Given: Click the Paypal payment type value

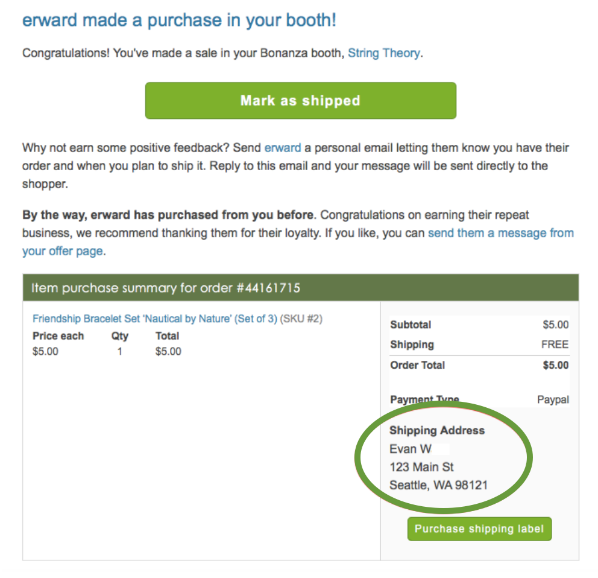Looking at the screenshot, I should click(553, 400).
